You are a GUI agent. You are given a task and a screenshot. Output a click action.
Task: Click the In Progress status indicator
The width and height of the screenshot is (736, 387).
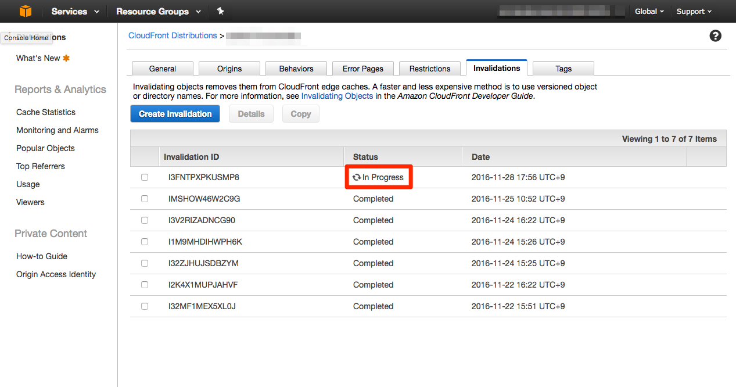coord(380,177)
